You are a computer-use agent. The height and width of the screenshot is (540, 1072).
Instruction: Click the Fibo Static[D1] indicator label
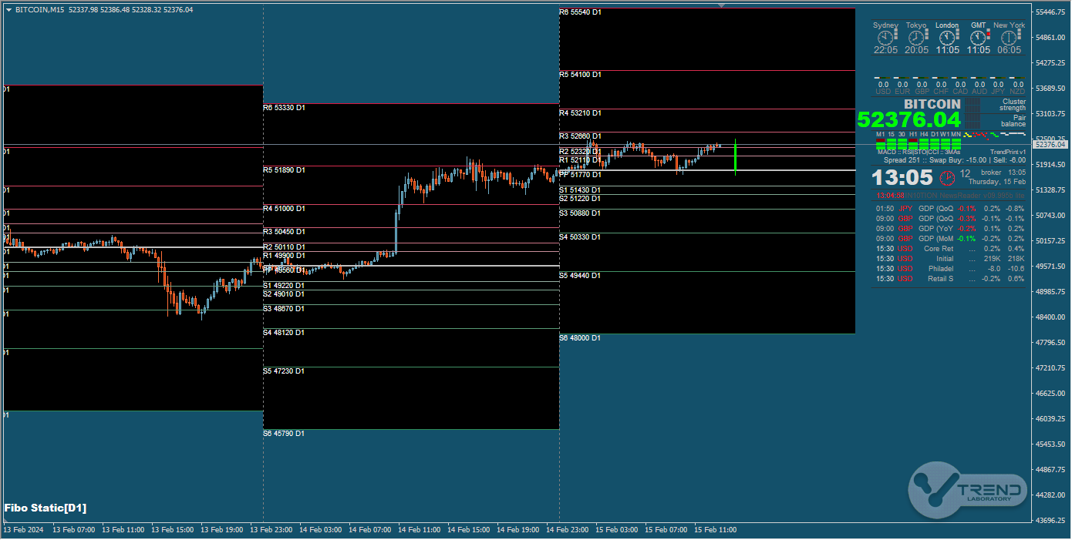[46, 508]
